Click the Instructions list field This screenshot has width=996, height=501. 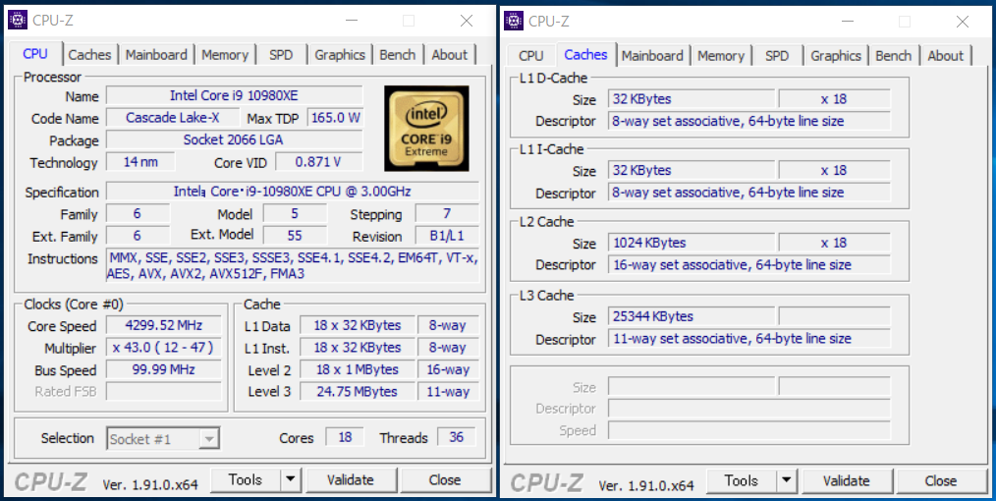(x=292, y=266)
